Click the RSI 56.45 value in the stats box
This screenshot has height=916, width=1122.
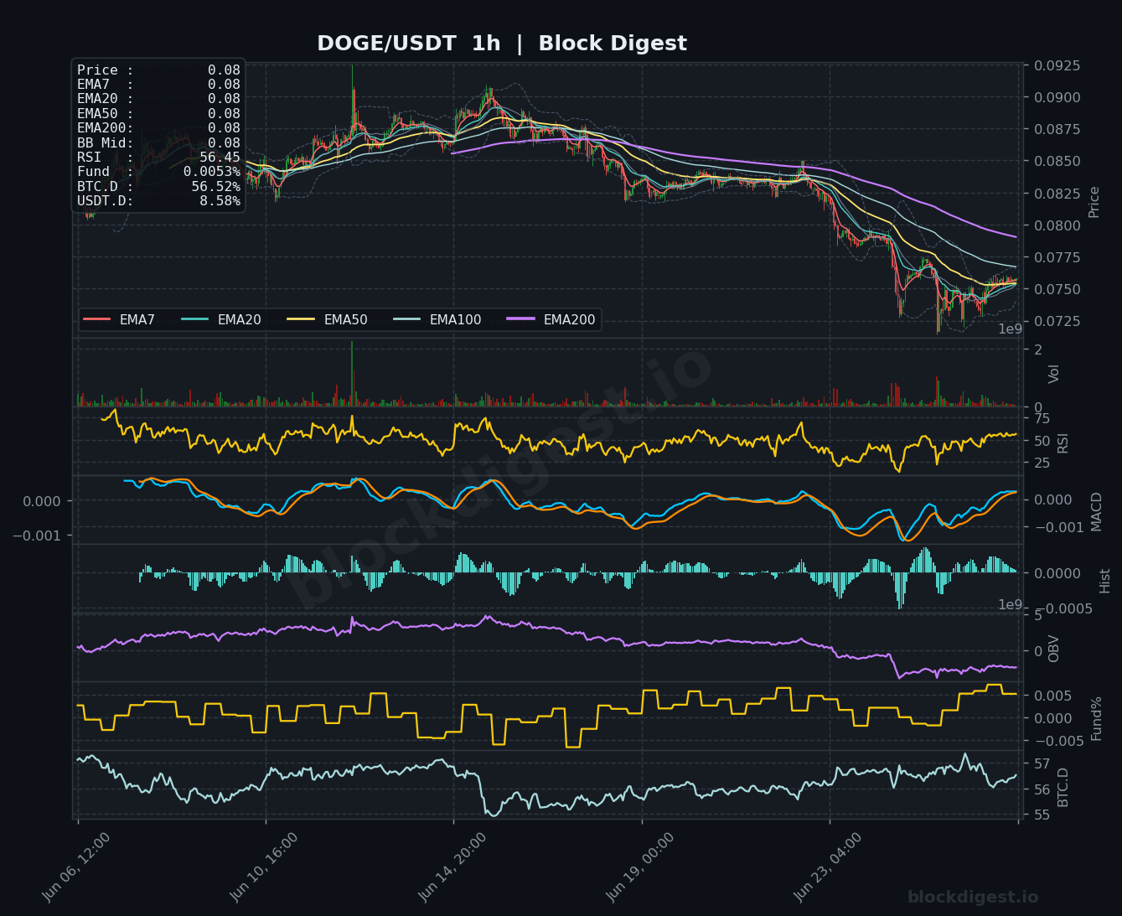[220, 158]
